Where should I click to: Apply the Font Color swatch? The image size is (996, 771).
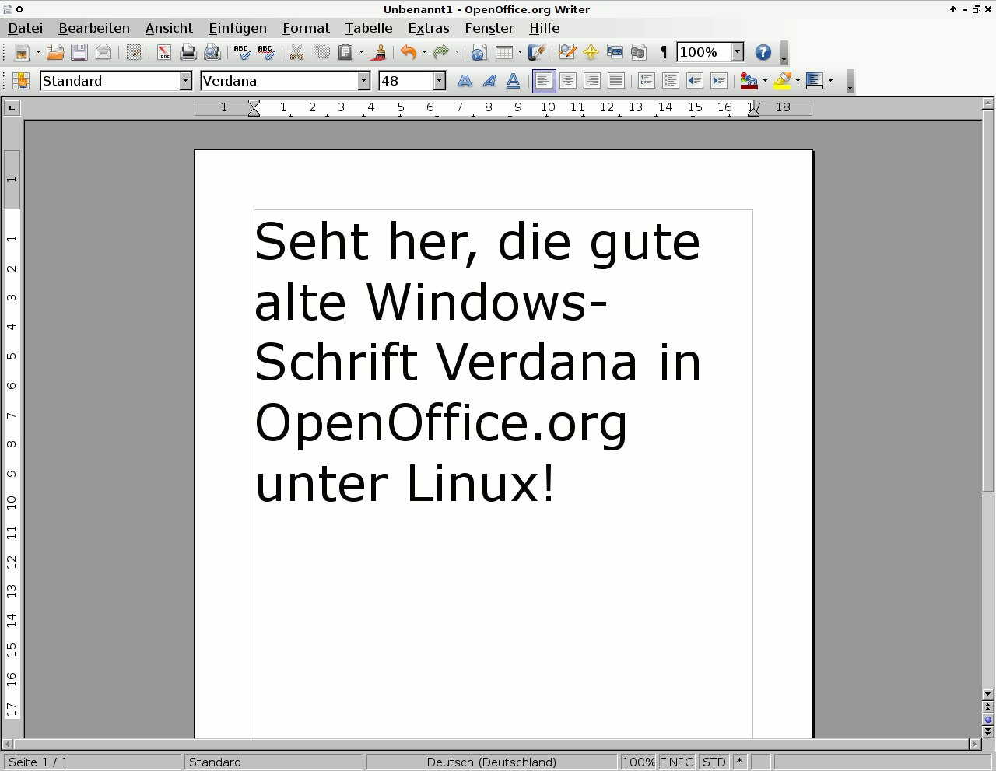[x=749, y=81]
